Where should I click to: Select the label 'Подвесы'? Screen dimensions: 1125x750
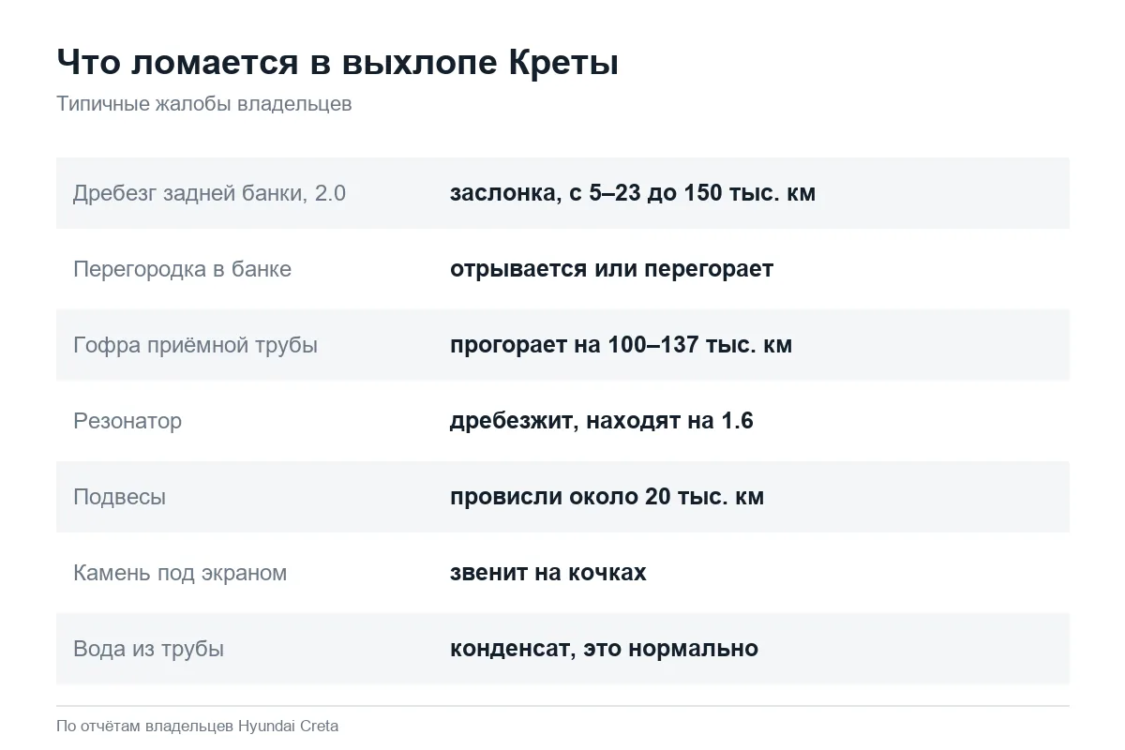[x=119, y=497]
